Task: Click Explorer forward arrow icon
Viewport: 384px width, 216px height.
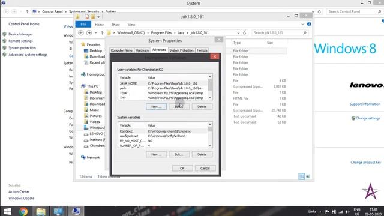Action: [x=89, y=32]
